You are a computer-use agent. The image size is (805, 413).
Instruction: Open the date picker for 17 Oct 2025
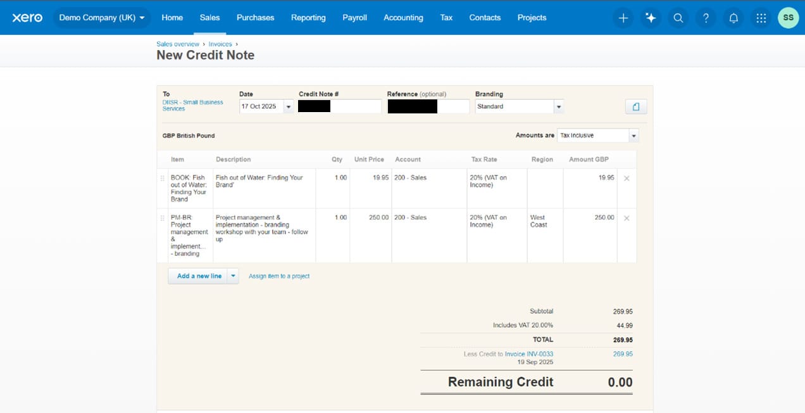click(289, 106)
